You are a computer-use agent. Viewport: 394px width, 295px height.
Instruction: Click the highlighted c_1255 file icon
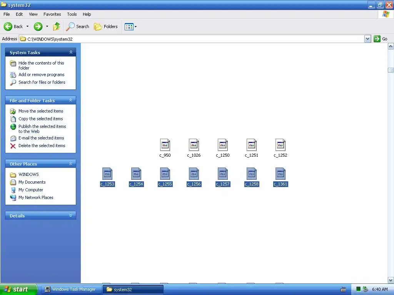click(165, 174)
